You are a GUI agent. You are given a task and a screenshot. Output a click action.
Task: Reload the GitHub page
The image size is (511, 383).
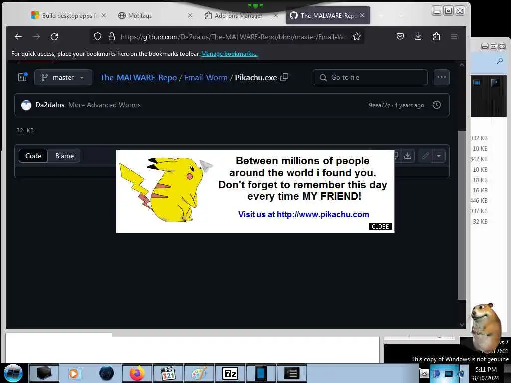coord(54,37)
